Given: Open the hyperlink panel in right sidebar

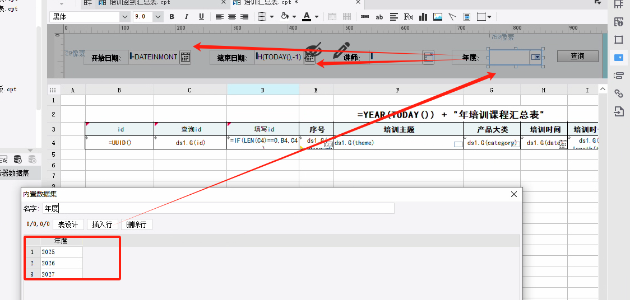Looking at the screenshot, I should click(619, 93).
